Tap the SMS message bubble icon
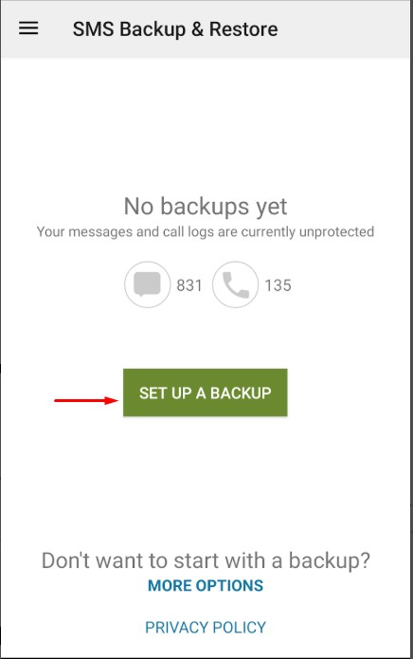The image size is (413, 659). click(x=148, y=284)
